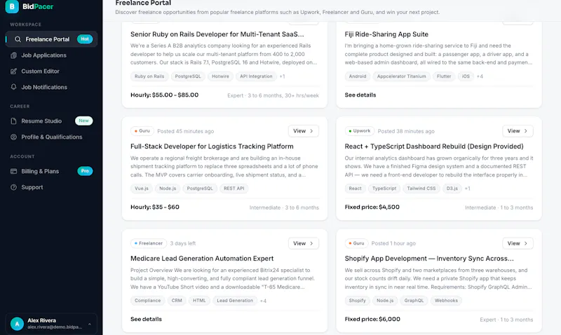Click the 'Posted 45 minutes ago' text
This screenshot has width=561, height=335.
point(186,131)
